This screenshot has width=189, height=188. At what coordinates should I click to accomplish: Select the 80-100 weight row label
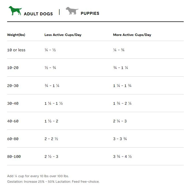pos(14,157)
